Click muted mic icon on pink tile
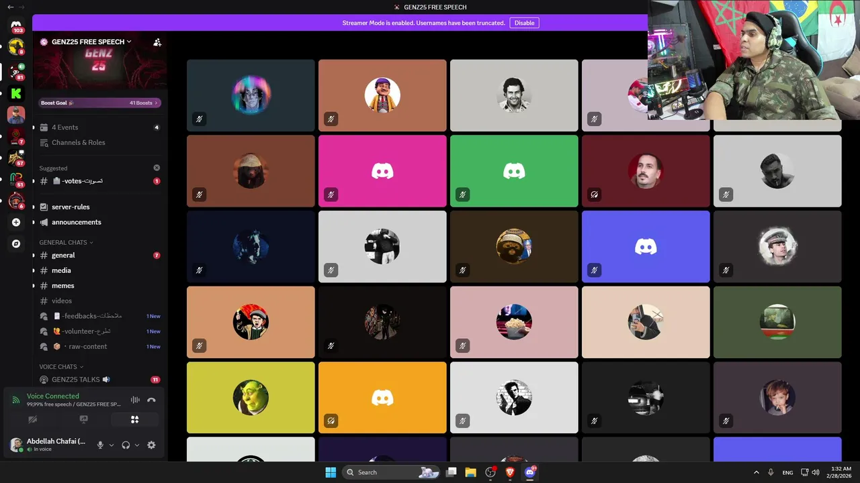 tap(331, 195)
